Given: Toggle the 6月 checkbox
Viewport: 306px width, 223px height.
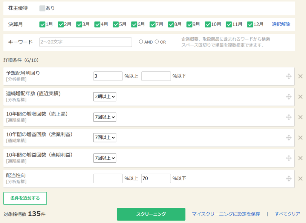Looking at the screenshot, I should (134, 24).
